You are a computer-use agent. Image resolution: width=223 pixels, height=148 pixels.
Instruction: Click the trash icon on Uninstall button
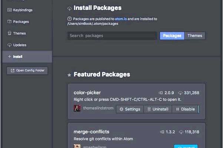point(149,109)
